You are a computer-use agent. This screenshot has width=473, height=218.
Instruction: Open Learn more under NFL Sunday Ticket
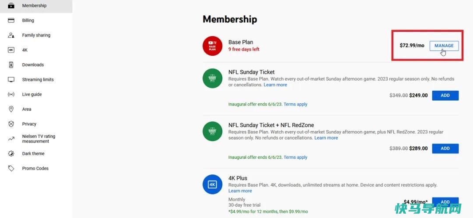tap(275, 85)
